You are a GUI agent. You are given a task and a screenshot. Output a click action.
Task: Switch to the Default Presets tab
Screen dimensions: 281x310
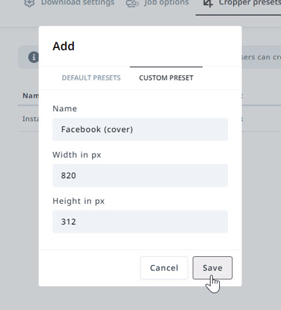click(91, 78)
